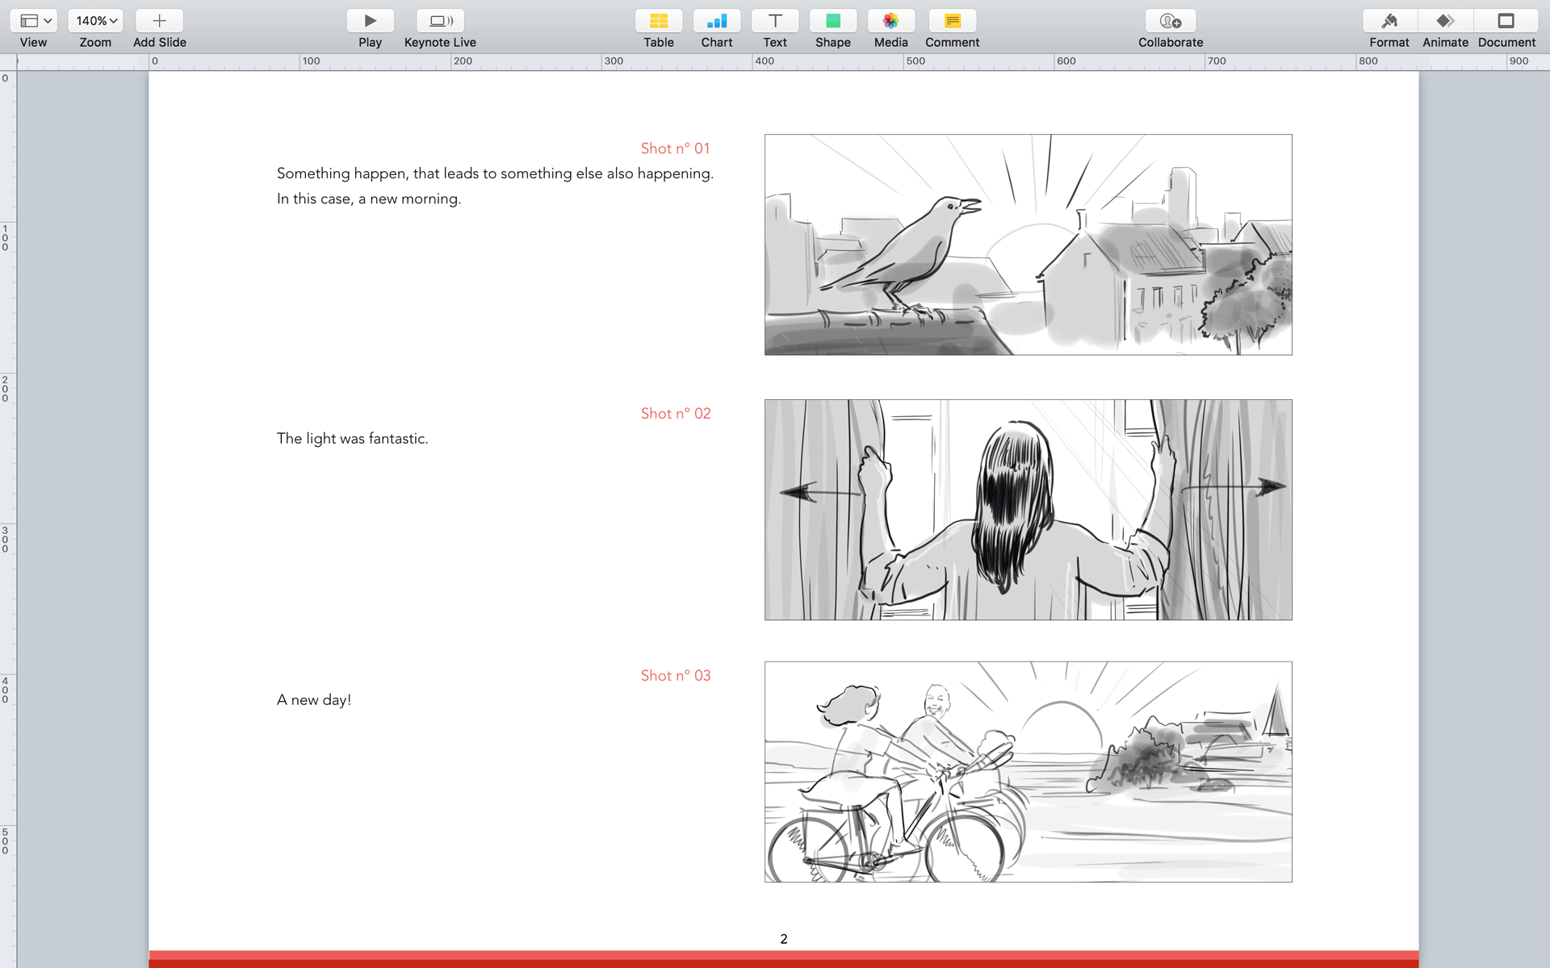
Task: Toggle the Document inspector
Action: [x=1506, y=21]
